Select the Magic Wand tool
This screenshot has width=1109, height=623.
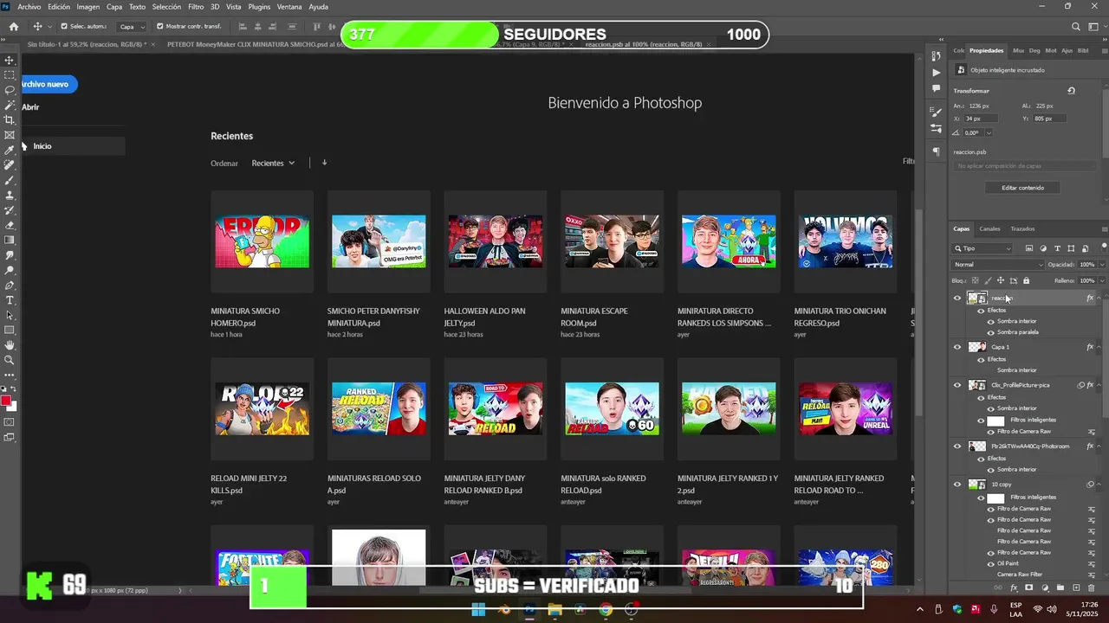[10, 105]
